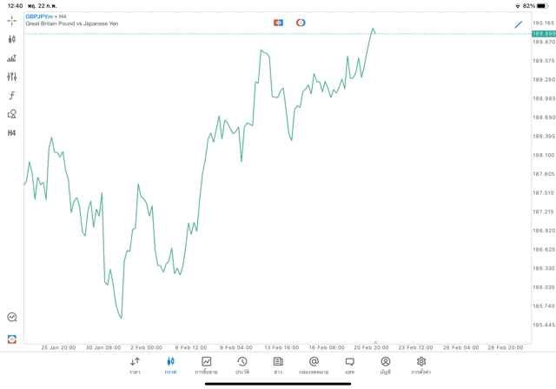
Task: Open the drawing objects shapes icon
Action: click(11, 114)
